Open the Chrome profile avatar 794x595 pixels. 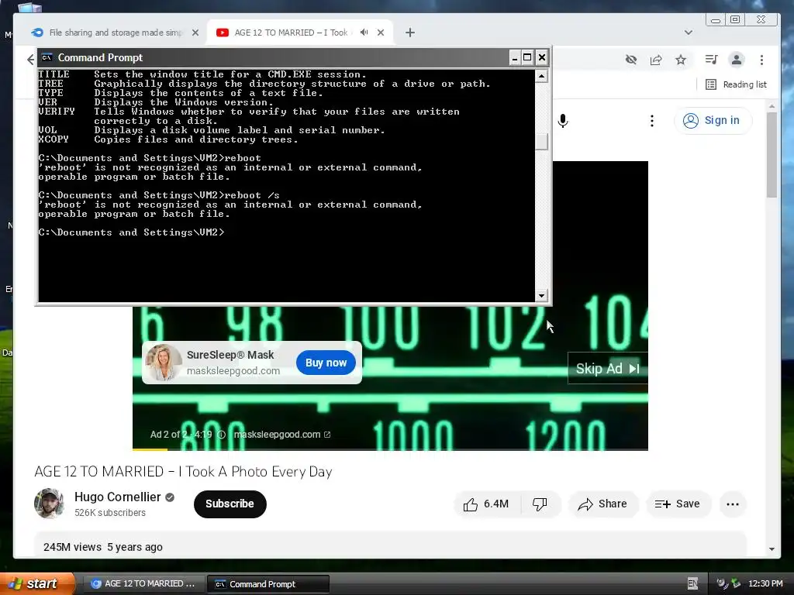[737, 60]
